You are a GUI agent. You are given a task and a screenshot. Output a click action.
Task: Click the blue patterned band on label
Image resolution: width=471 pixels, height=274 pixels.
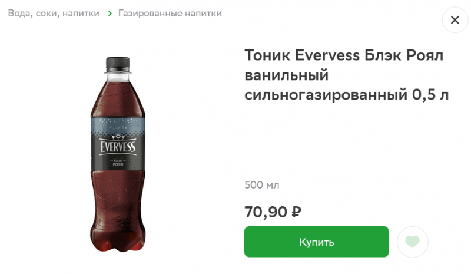click(x=118, y=124)
